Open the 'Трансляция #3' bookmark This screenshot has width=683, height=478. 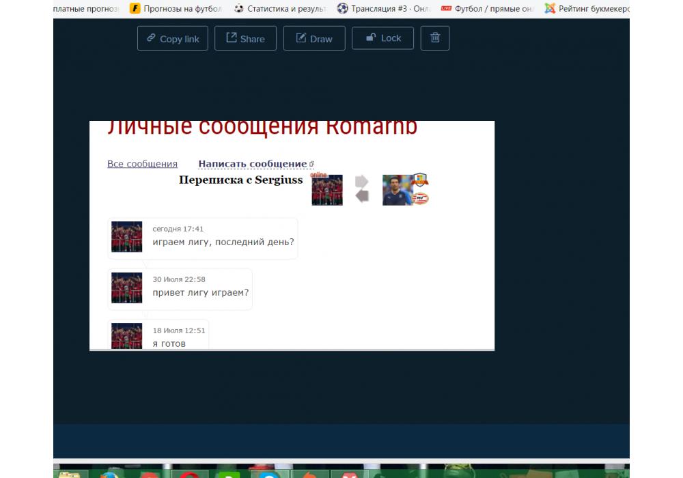click(x=384, y=8)
